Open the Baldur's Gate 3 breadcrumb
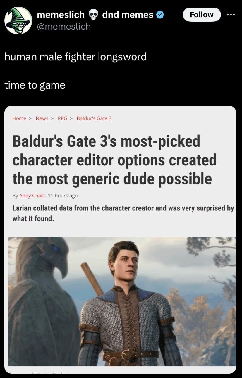Image resolution: width=242 pixels, height=378 pixels. click(94, 118)
